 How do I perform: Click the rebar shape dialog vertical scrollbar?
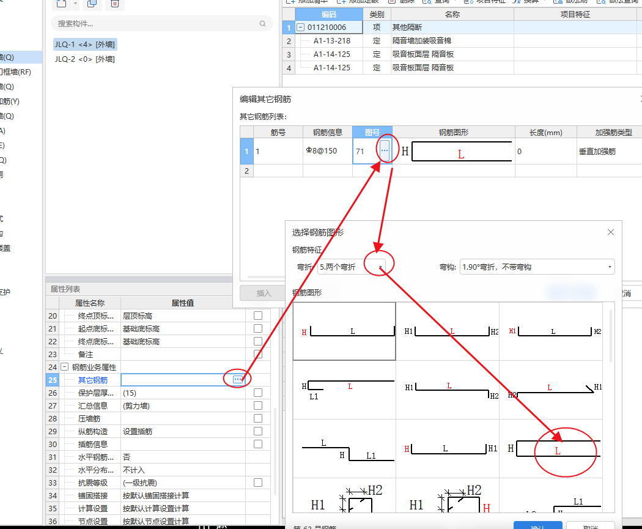tap(611, 336)
